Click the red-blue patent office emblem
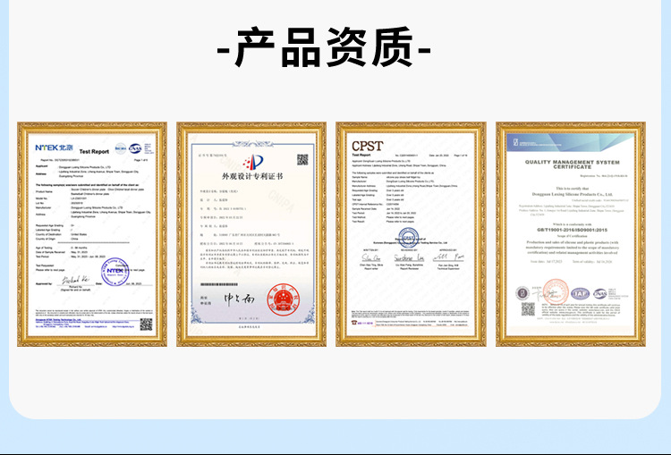 click(x=252, y=162)
